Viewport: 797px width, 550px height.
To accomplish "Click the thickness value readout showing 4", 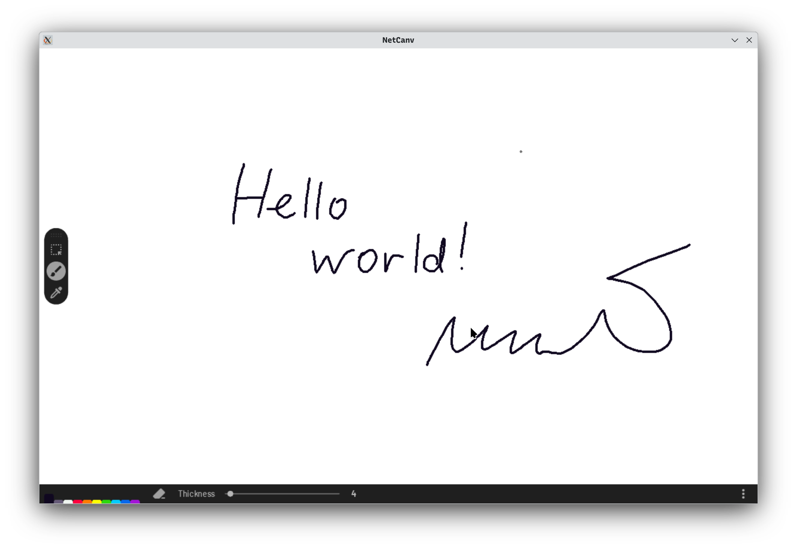I will (x=354, y=494).
